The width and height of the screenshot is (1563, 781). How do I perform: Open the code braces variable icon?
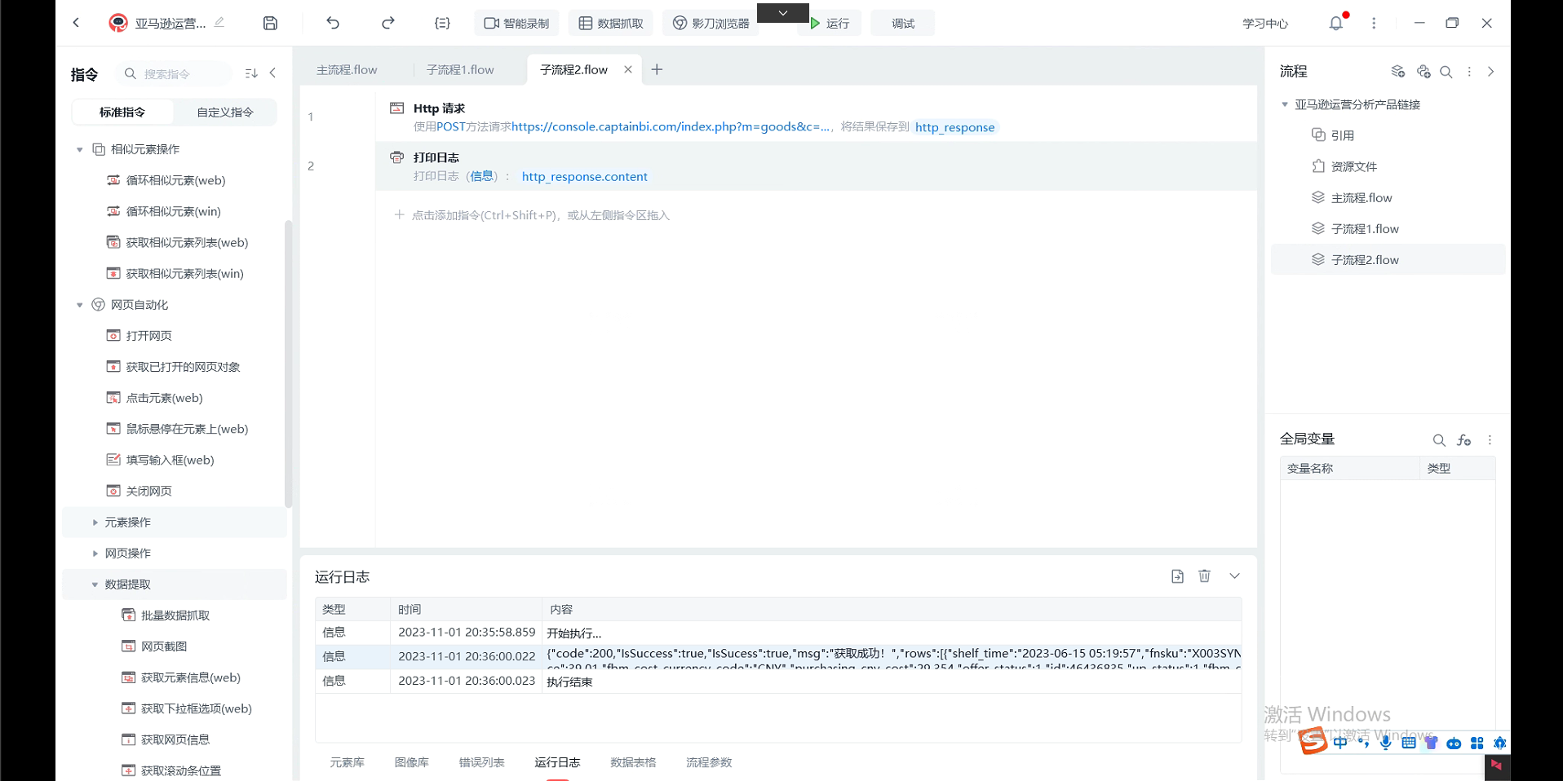443,23
